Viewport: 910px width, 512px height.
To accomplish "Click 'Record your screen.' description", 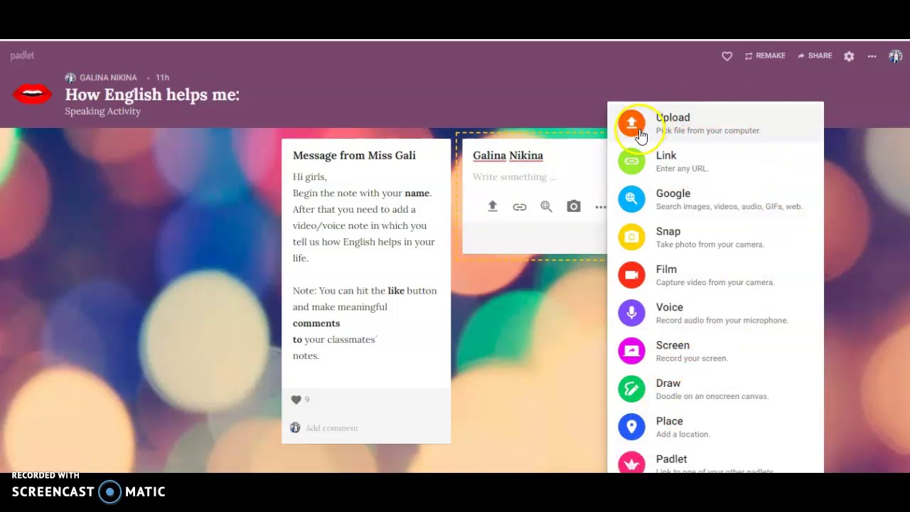I will click(x=692, y=358).
